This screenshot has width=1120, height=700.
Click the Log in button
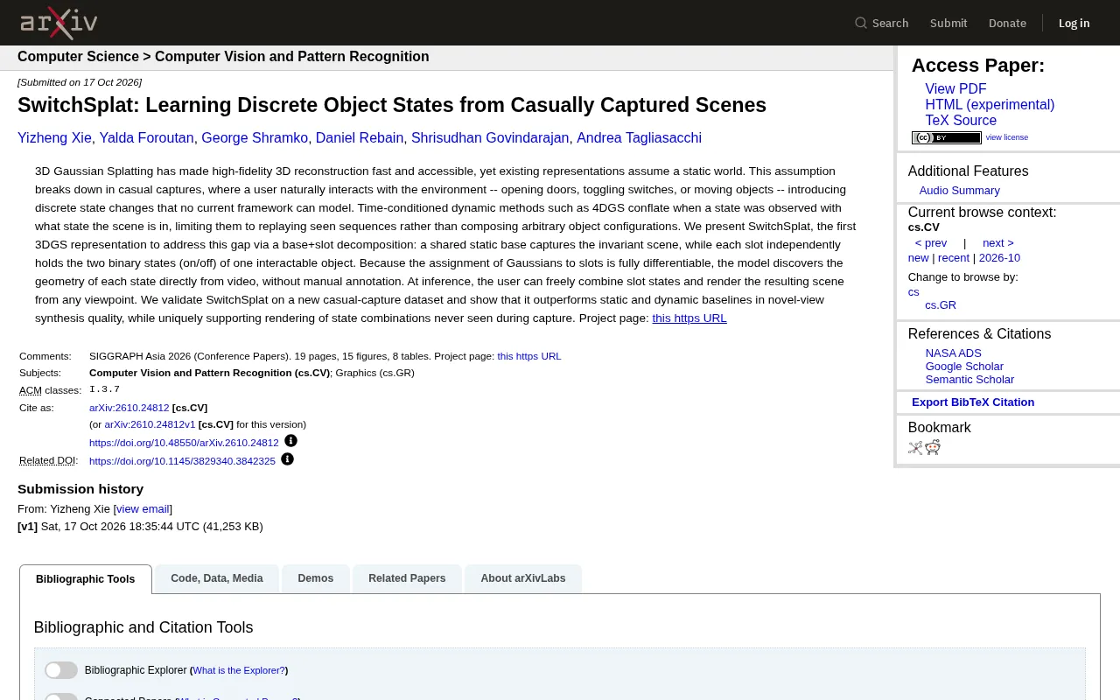[1074, 23]
